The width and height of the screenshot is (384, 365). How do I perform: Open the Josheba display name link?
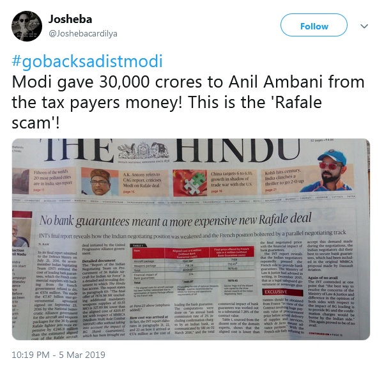[70, 19]
